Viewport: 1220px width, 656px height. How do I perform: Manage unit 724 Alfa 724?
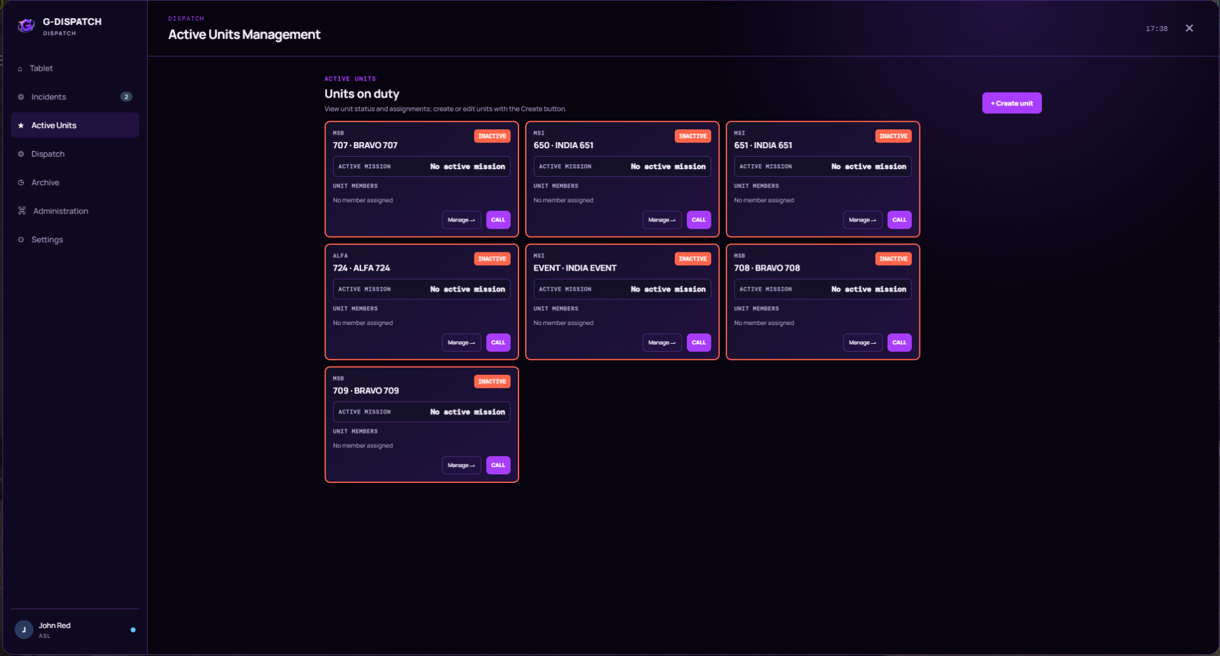[461, 343]
